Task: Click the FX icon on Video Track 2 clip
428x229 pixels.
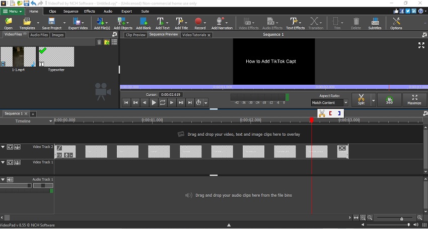Action: [x=59, y=155]
